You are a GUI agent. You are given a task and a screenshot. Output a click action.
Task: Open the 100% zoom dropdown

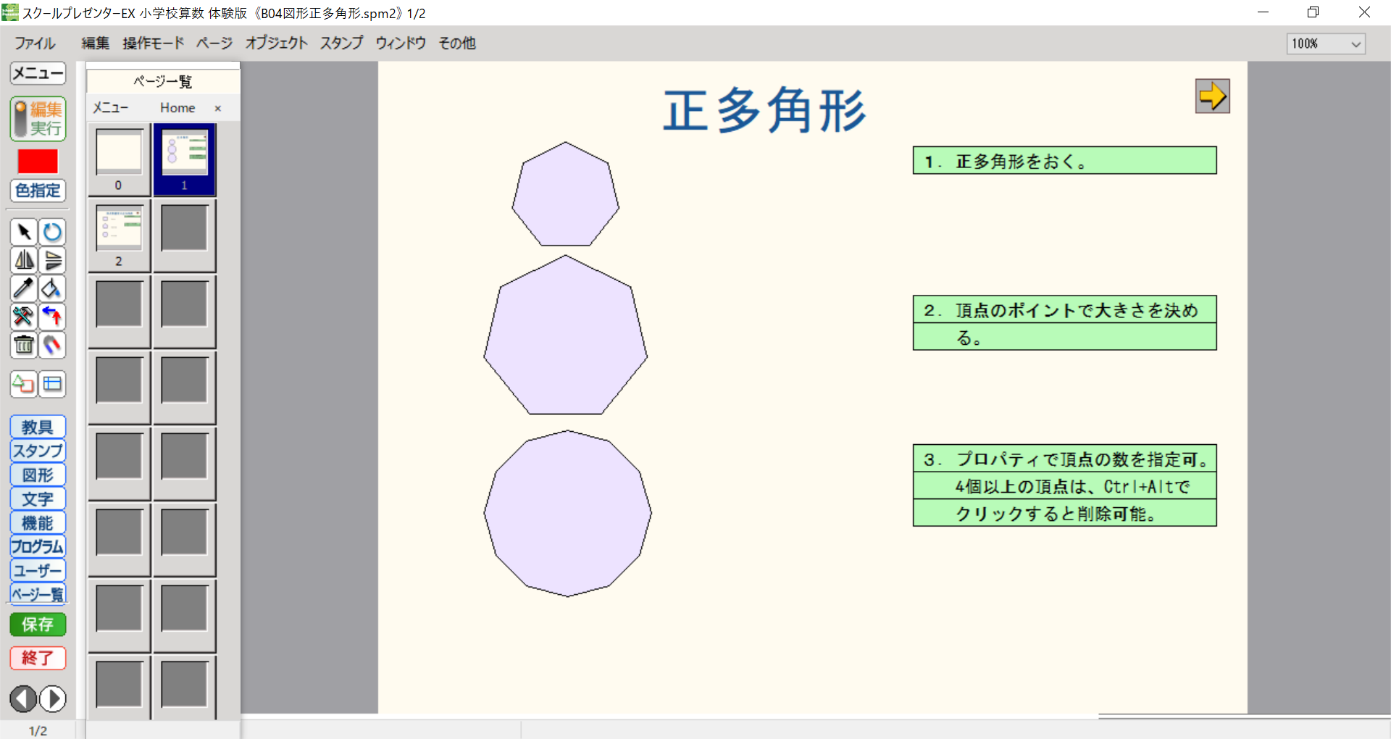coord(1327,44)
